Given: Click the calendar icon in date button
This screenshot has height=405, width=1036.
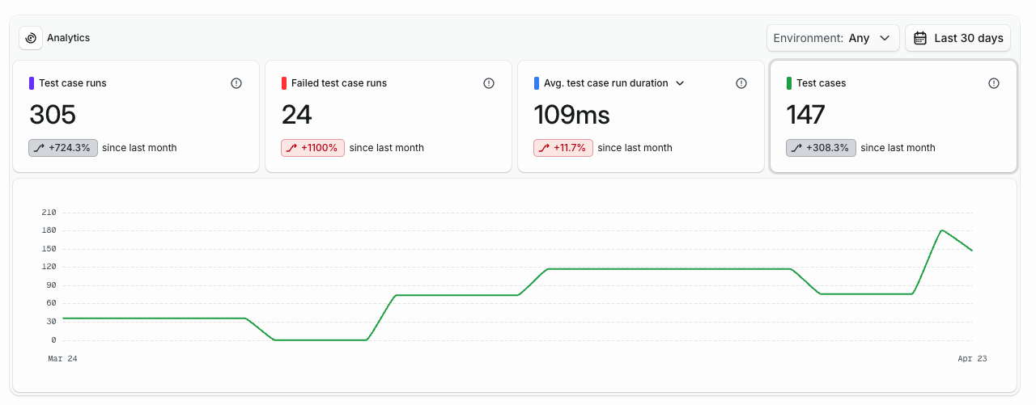Looking at the screenshot, I should pyautogui.click(x=920, y=38).
